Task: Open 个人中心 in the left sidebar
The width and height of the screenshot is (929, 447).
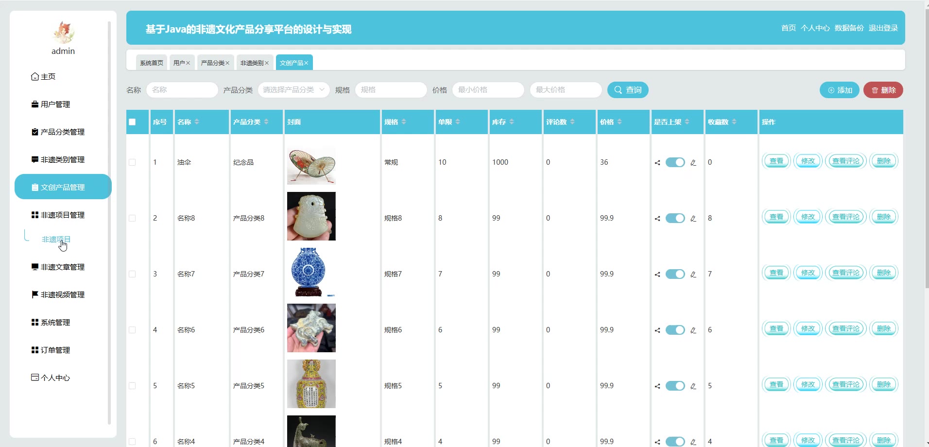Action: tap(63, 378)
